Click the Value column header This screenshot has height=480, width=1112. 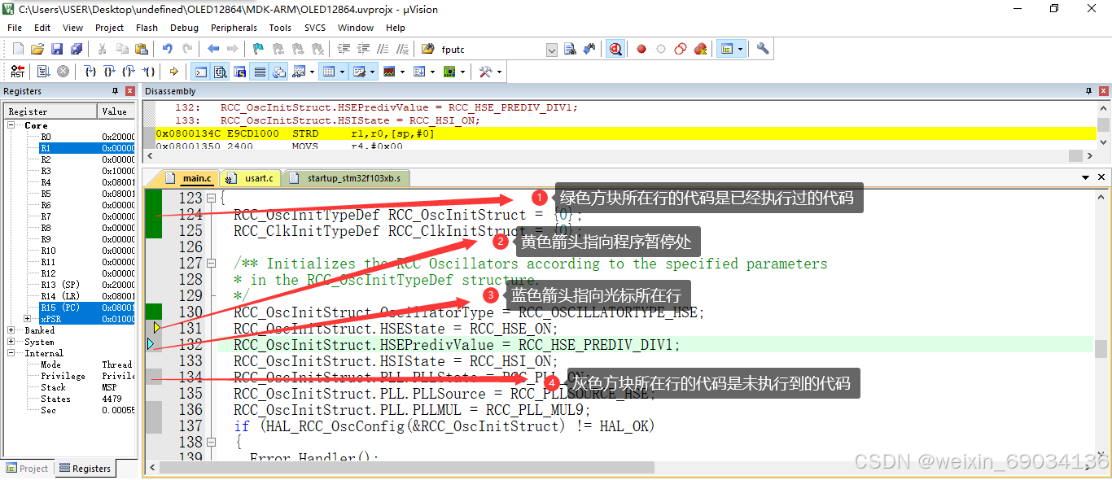click(x=116, y=111)
